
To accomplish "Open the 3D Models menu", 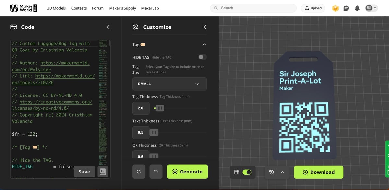I will 56,8.
